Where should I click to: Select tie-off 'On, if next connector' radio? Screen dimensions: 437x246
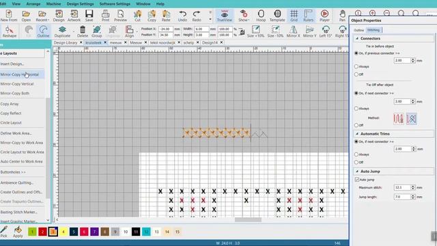pyautogui.click(x=356, y=93)
